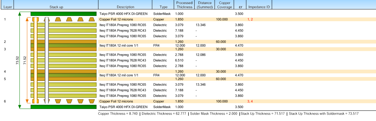Select layer number 3 in the Layer column
The width and height of the screenshot is (376, 121).
click(5, 49)
